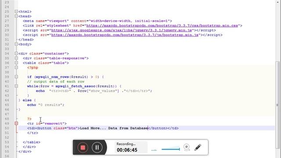This screenshot has width=281, height=158.
Task: Collapse the while loop fold on line 41
Action: [x=16, y=86]
